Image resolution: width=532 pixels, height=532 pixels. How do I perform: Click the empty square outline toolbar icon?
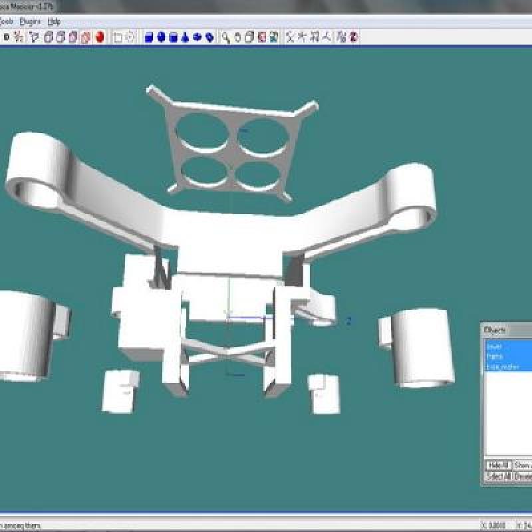click(x=118, y=37)
